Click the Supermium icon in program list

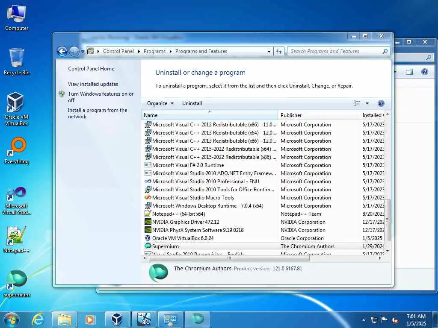(148, 246)
